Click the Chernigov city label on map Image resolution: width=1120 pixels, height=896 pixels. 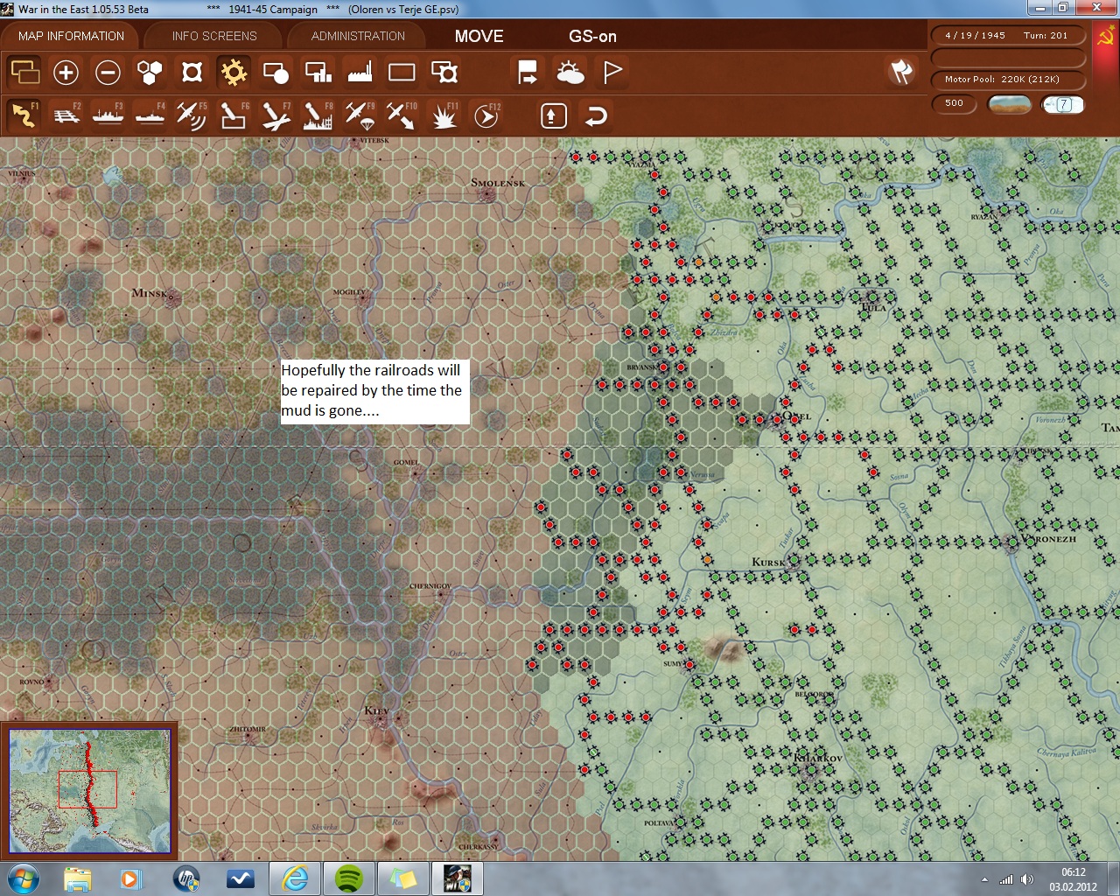pos(430,586)
